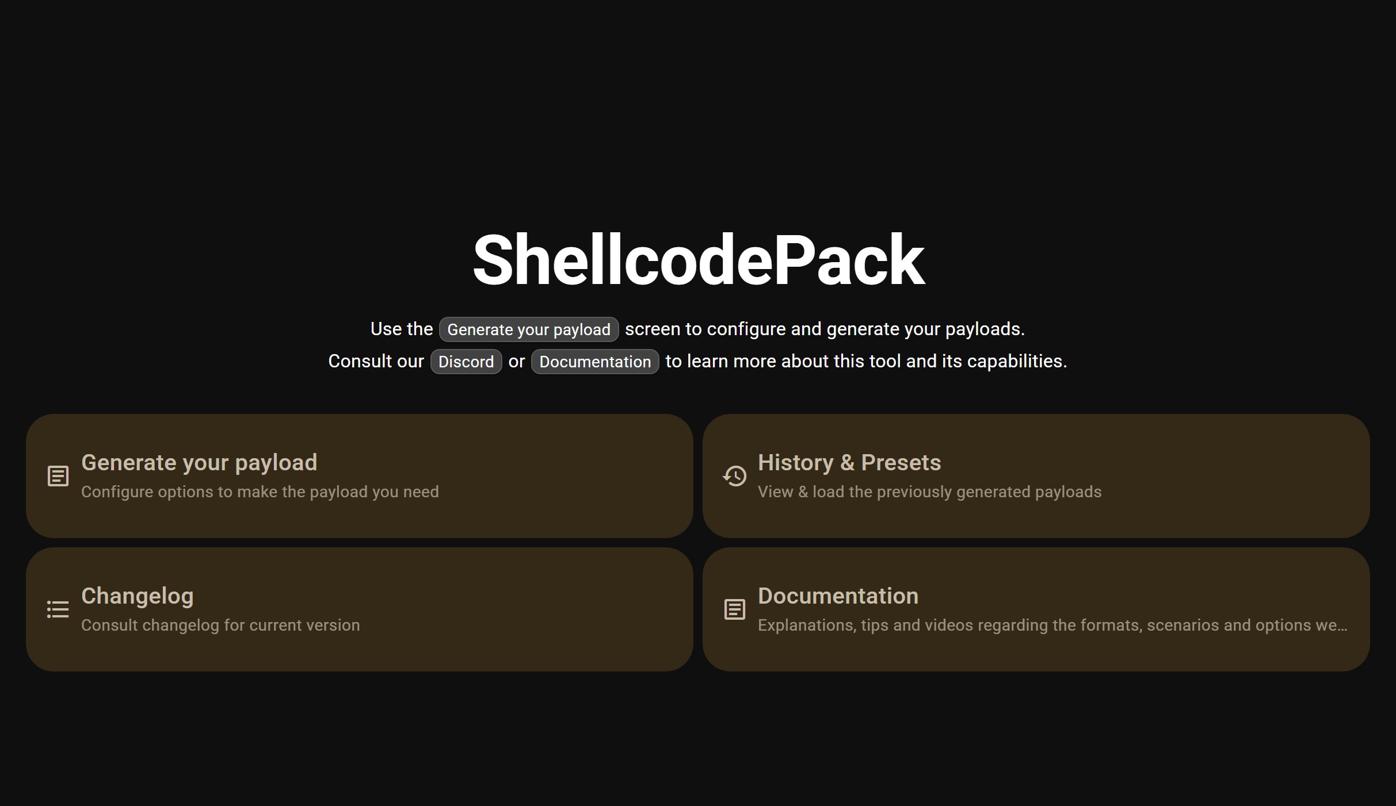This screenshot has height=806, width=1396.
Task: Open the inline Generate your payload chip
Action: click(x=528, y=329)
